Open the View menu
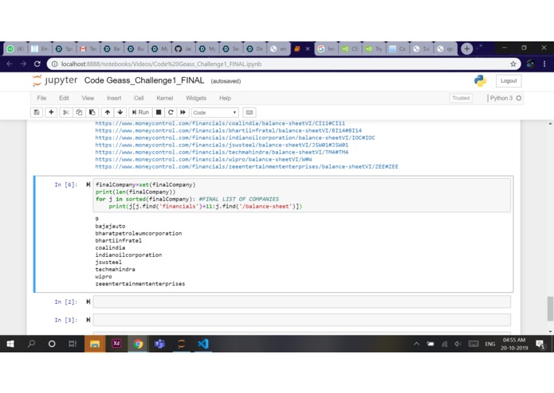 [x=88, y=98]
